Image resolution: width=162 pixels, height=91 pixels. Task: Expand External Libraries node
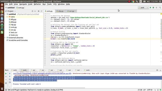(x=5, y=38)
